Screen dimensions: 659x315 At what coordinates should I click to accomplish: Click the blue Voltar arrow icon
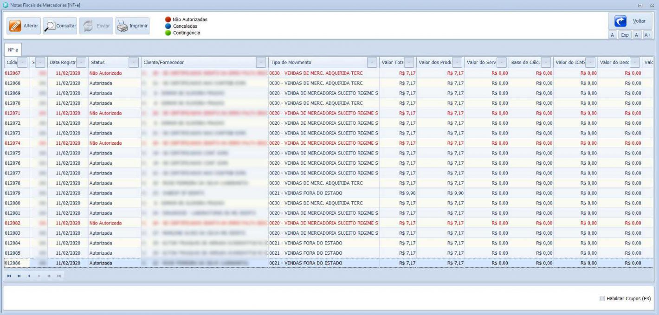coord(620,21)
